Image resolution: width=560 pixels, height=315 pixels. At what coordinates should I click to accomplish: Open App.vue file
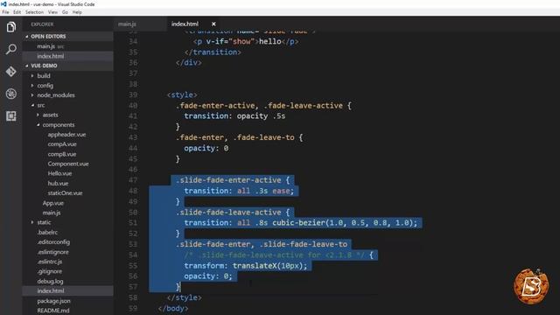[x=53, y=203]
